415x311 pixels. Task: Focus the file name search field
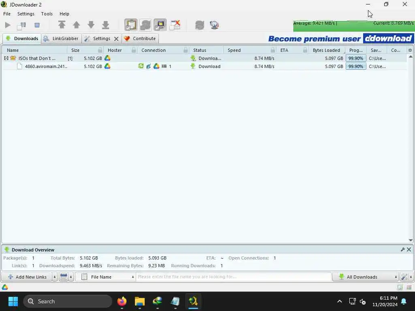click(233, 277)
